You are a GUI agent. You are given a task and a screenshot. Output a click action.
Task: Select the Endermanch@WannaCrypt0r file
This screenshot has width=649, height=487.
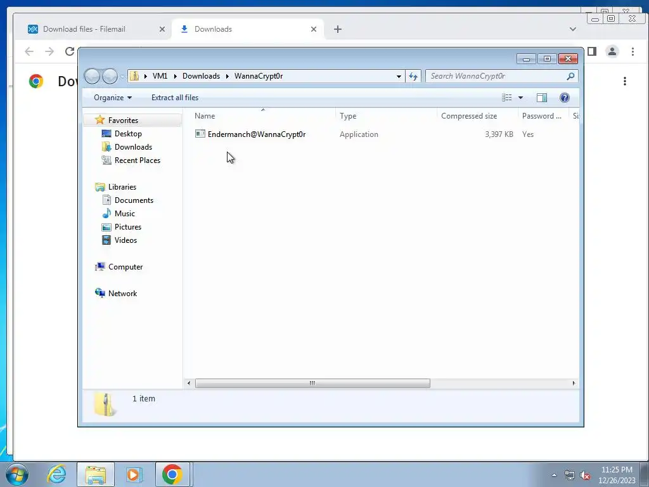pyautogui.click(x=257, y=134)
